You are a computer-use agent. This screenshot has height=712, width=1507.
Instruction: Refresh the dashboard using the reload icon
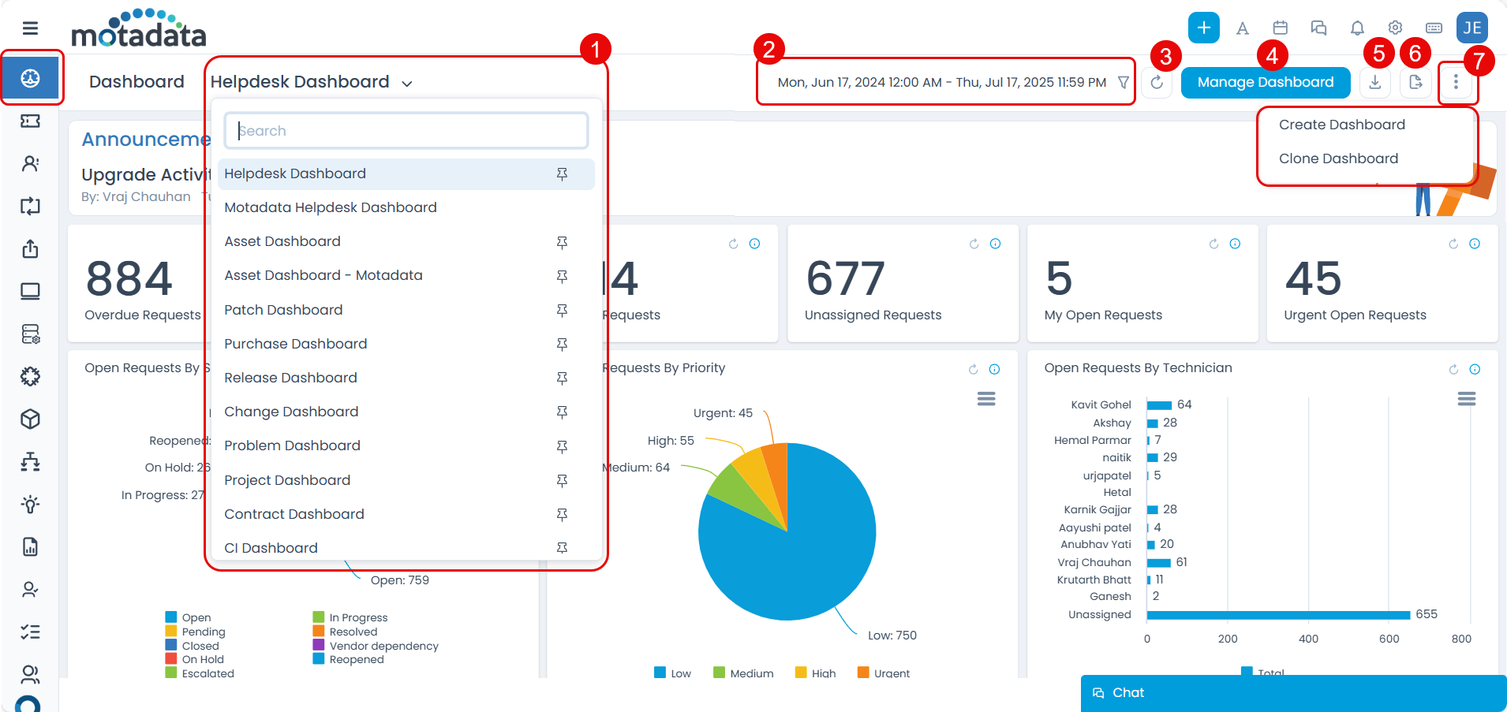coord(1157,83)
